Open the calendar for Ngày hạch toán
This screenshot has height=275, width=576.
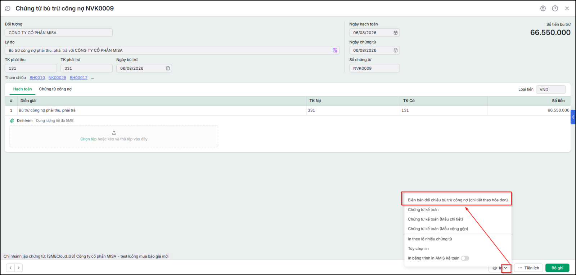[395, 33]
